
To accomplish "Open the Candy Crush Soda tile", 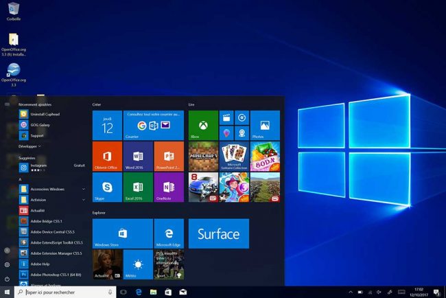I will click(265, 157).
